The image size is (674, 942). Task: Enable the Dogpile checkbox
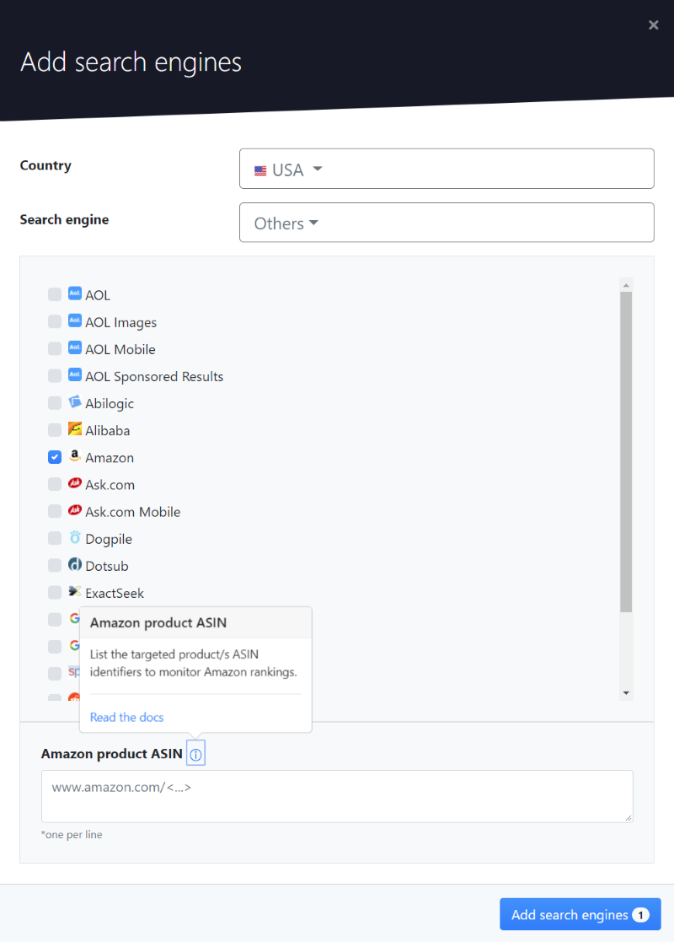(55, 538)
